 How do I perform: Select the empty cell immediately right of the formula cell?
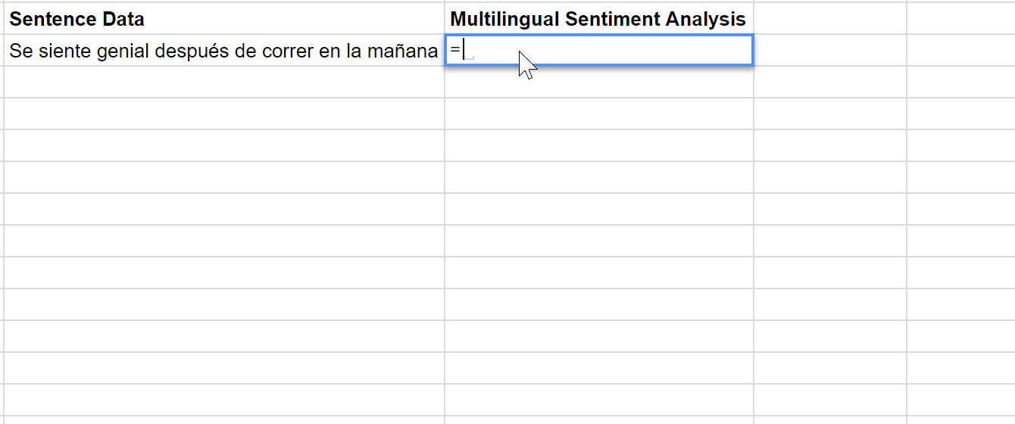coord(830,50)
